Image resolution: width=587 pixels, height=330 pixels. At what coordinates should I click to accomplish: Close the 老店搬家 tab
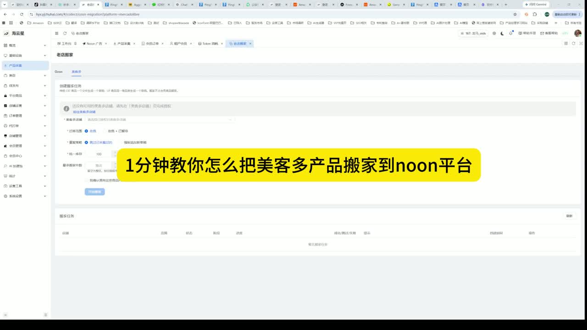pyautogui.click(x=250, y=44)
